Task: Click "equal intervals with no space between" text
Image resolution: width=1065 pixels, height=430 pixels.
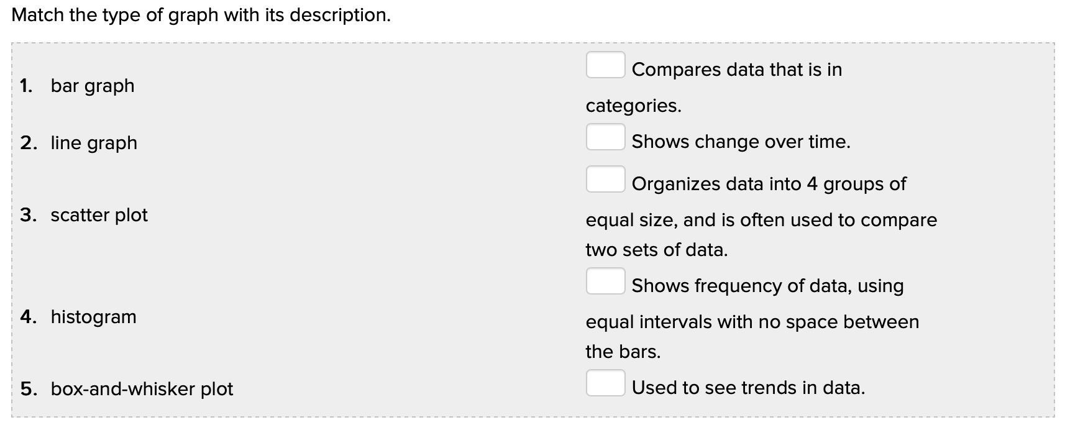Action: click(x=752, y=322)
